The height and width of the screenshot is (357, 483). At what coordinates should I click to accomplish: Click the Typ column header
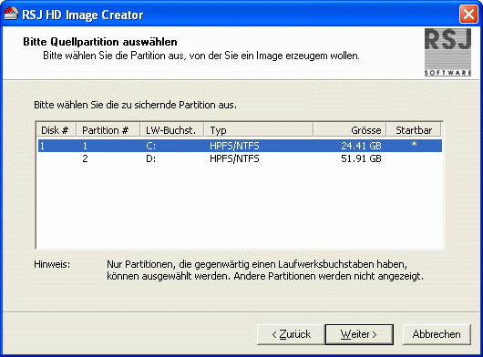(259, 130)
